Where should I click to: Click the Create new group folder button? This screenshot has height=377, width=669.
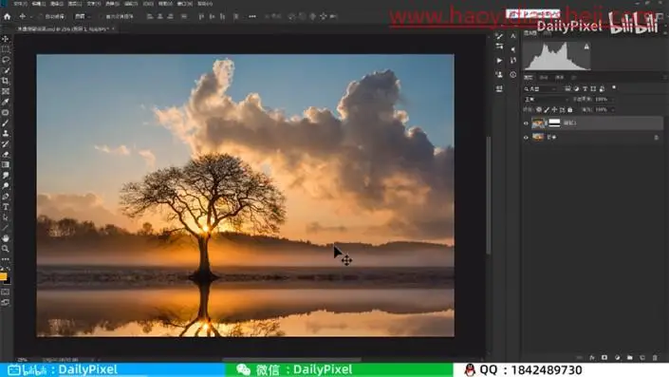(x=630, y=357)
